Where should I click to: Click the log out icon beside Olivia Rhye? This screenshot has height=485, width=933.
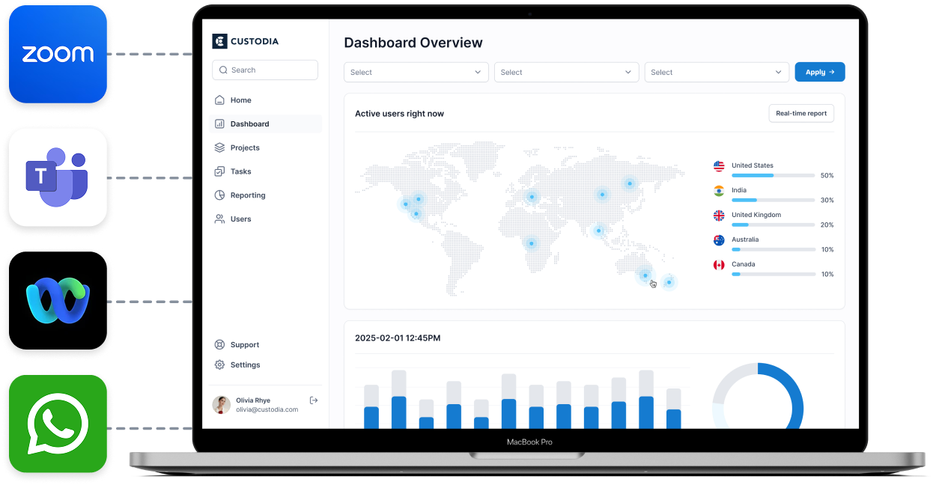(x=314, y=400)
